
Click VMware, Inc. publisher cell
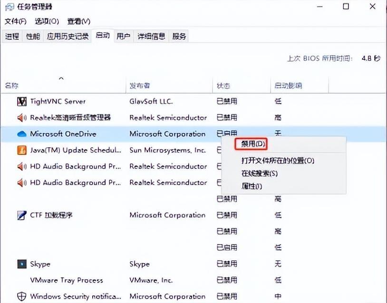pyautogui.click(x=151, y=280)
